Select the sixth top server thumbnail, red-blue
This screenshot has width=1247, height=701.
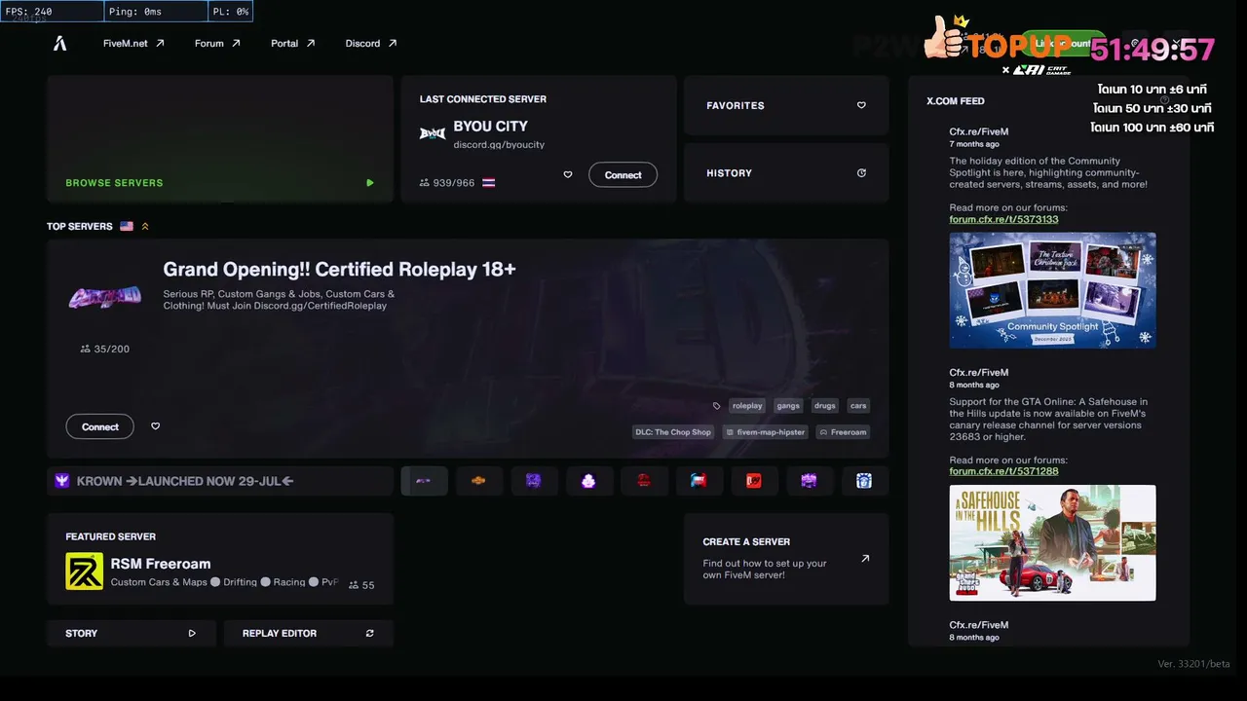[699, 481]
